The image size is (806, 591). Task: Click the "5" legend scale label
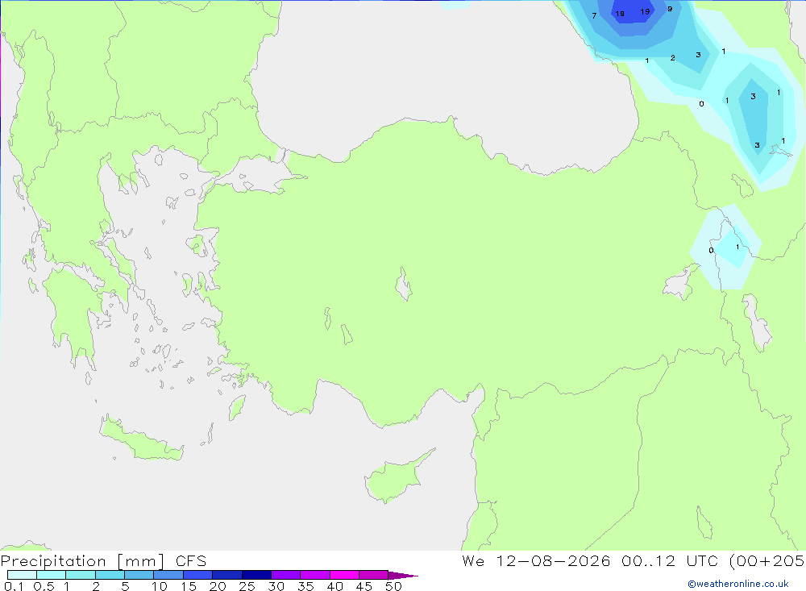(x=125, y=586)
